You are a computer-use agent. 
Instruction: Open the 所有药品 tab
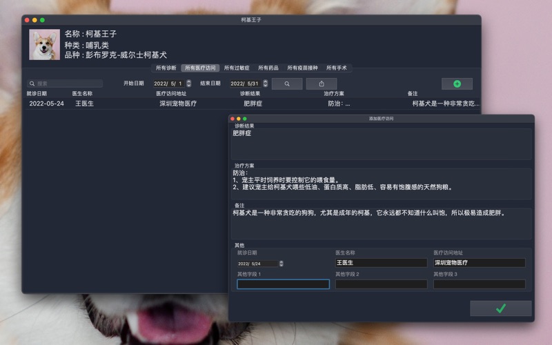268,68
